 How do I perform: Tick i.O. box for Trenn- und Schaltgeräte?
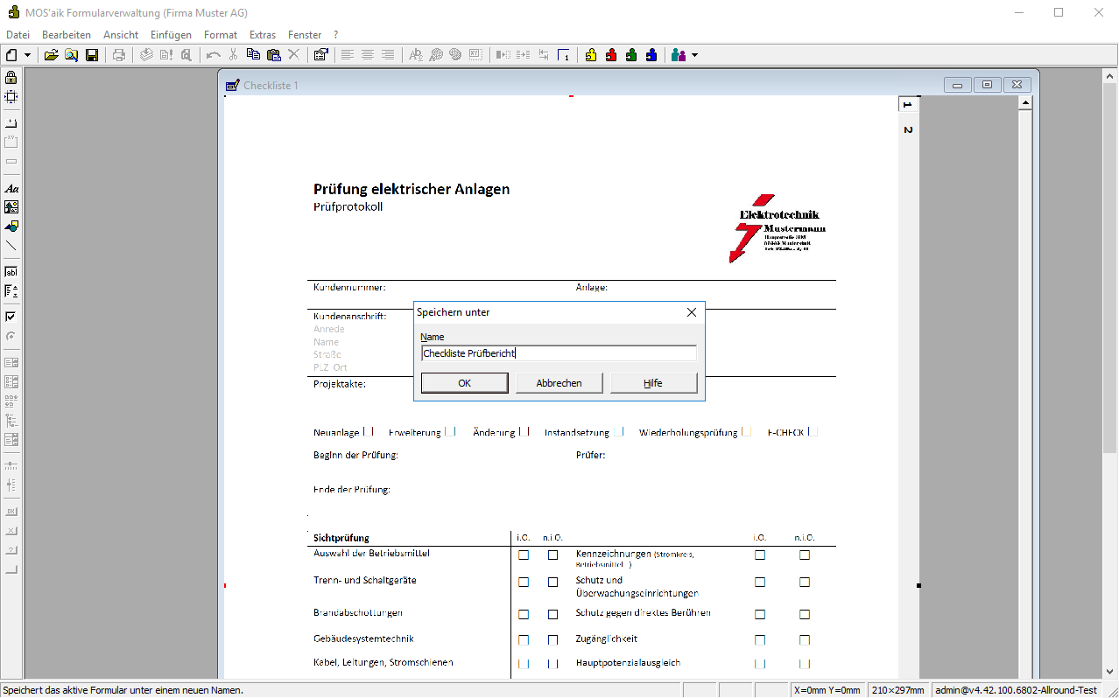coord(524,582)
